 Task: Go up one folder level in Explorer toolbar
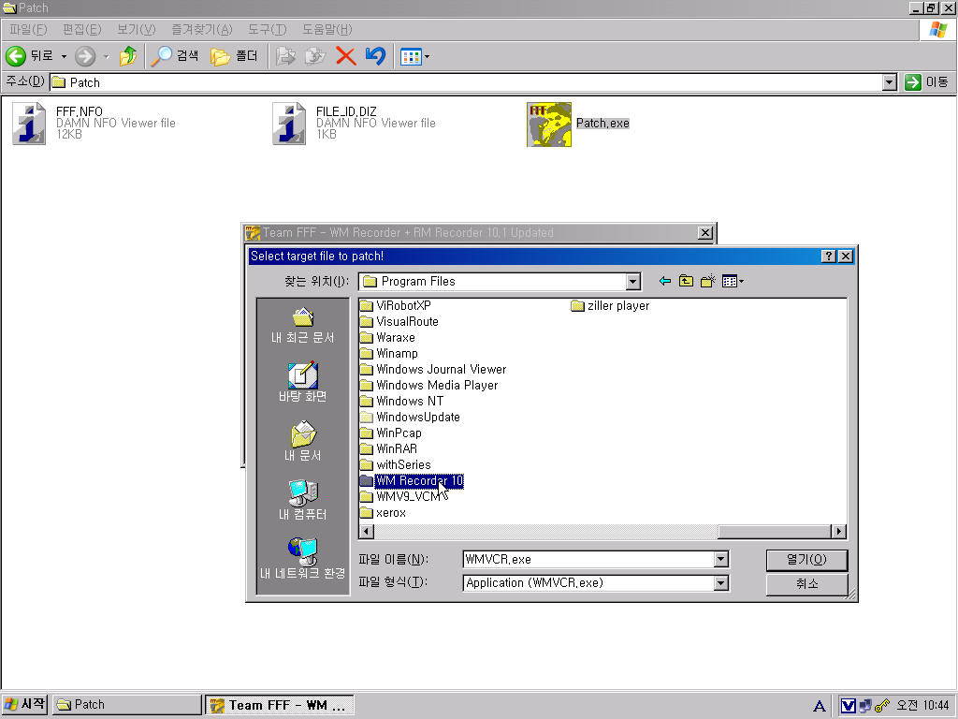(x=128, y=56)
